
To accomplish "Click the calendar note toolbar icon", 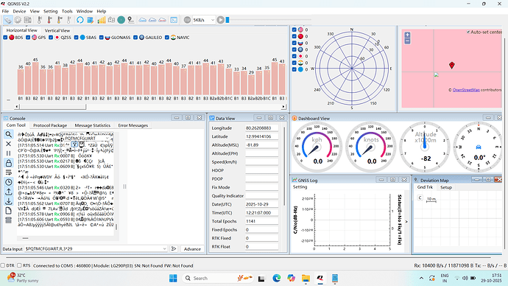I will coord(91,20).
